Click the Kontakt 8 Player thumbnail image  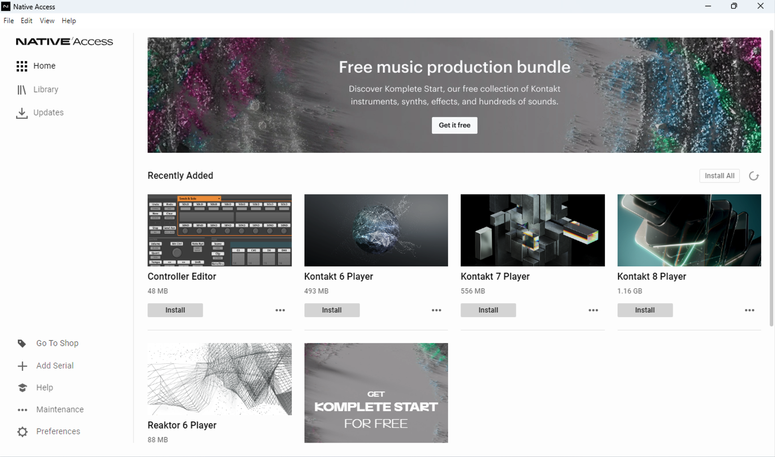click(x=689, y=230)
